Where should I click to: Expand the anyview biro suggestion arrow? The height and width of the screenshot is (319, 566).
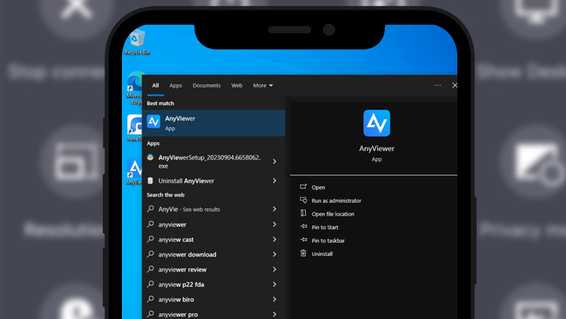coord(275,299)
